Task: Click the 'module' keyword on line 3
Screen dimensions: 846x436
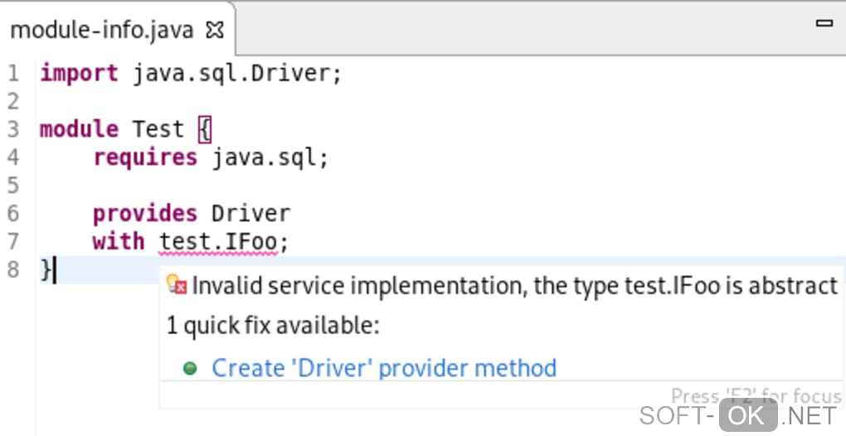Action: coord(79,129)
